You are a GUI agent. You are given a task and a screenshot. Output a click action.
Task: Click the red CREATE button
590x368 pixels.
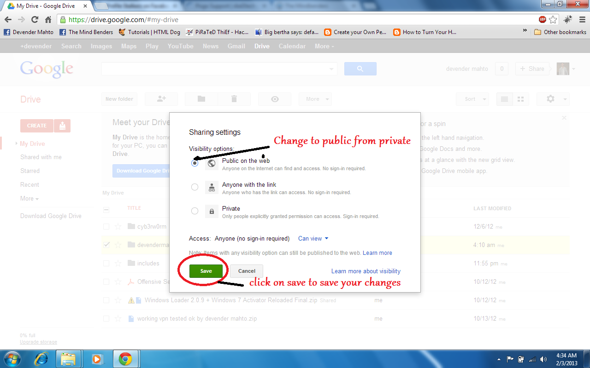[x=37, y=126]
